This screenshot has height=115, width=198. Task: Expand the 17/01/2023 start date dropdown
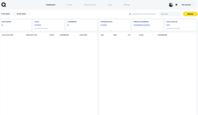point(7,14)
